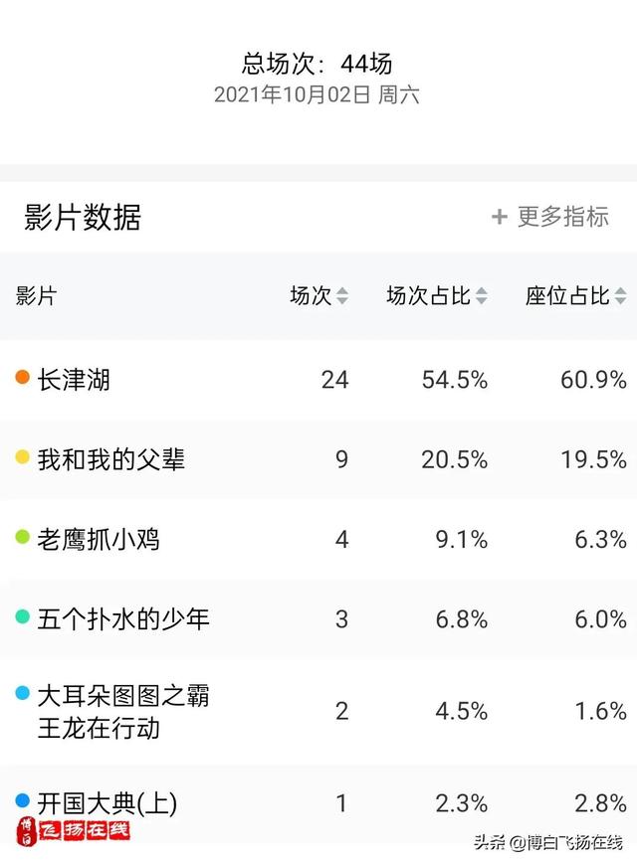637x865 pixels.
Task: Click light-blue dot next to 大耳朵图图
Action: 22,693
